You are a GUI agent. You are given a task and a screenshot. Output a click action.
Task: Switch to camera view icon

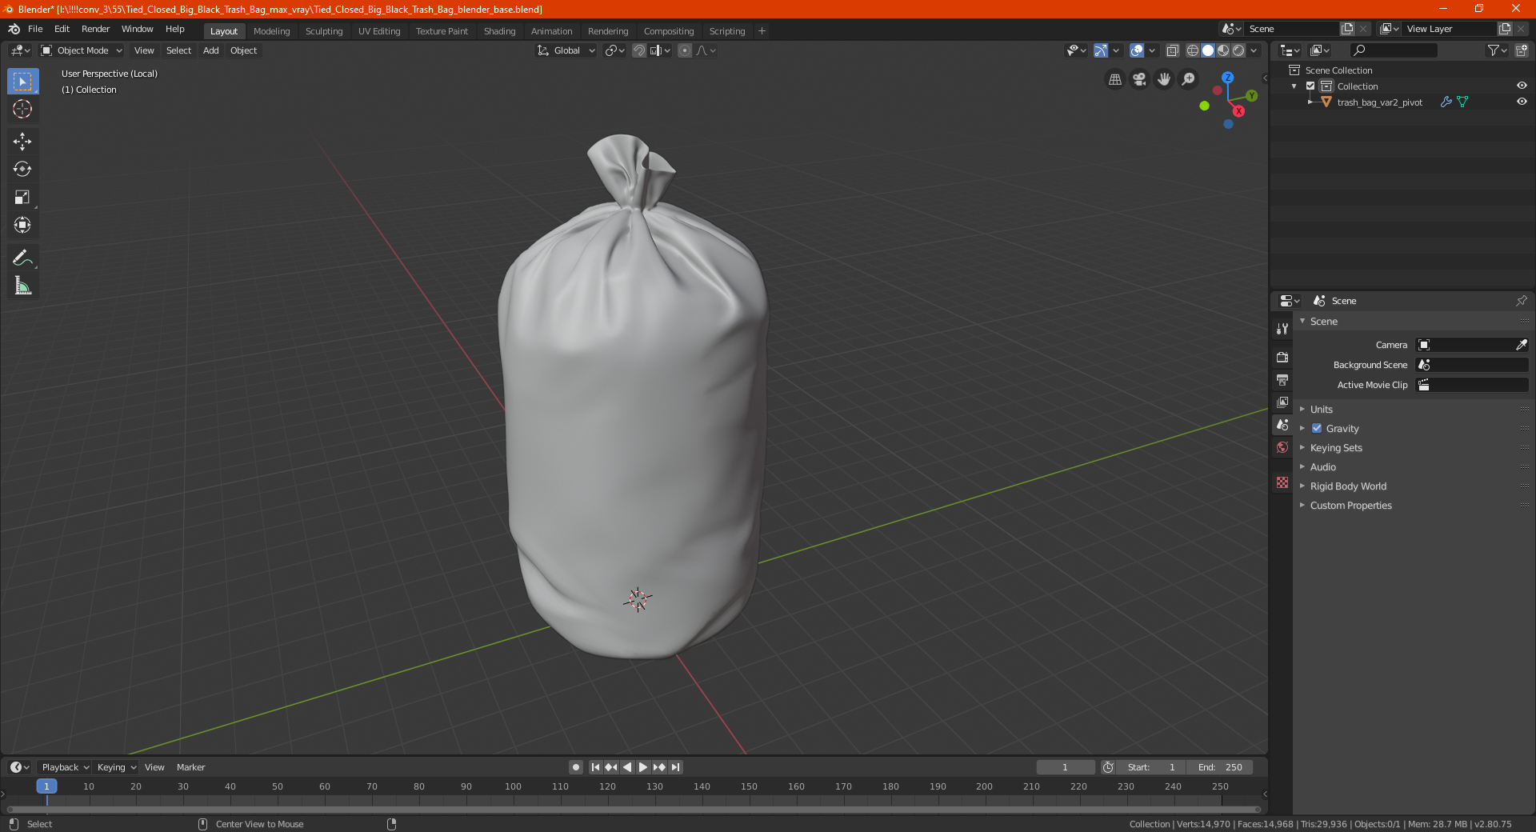coord(1139,79)
